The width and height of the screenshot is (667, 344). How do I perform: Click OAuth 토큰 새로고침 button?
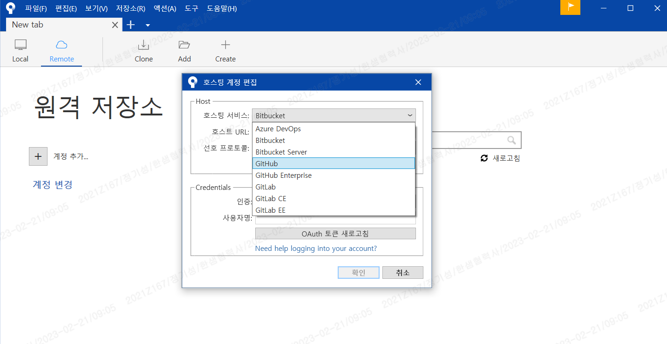pyautogui.click(x=335, y=234)
